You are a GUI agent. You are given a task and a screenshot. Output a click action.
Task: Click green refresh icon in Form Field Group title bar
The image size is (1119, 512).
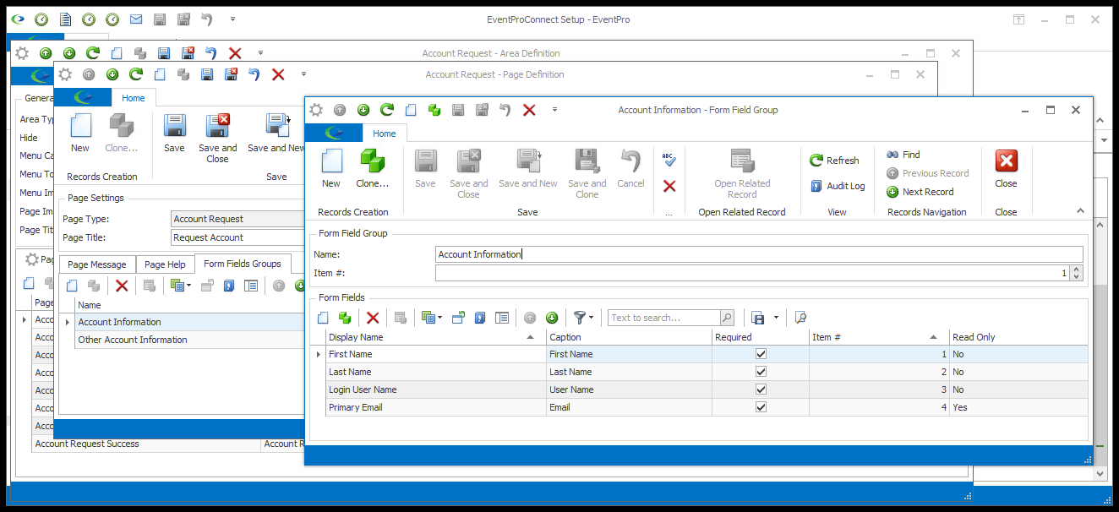pyautogui.click(x=387, y=110)
